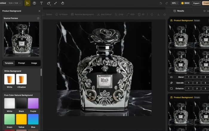The width and height of the screenshot is (209, 131).
Task: Select the Hand pan tool
Action: 62,3
